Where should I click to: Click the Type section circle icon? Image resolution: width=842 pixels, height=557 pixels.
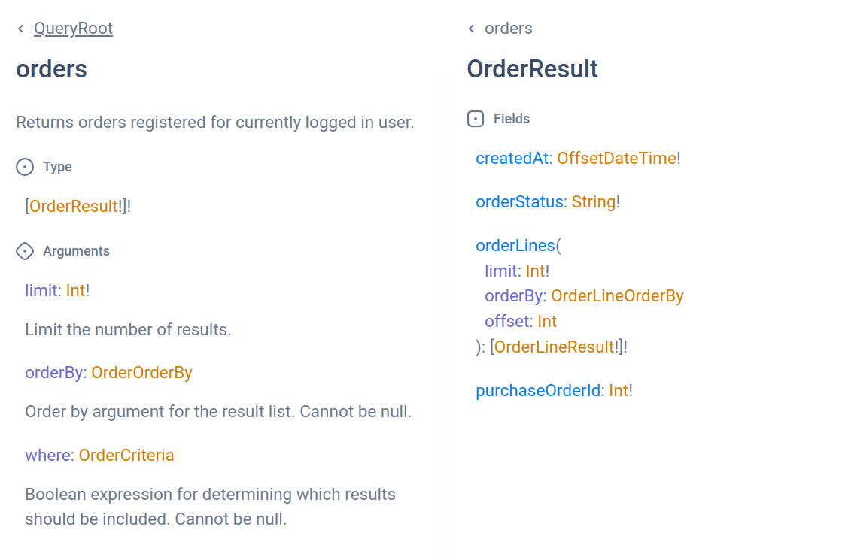pos(25,167)
